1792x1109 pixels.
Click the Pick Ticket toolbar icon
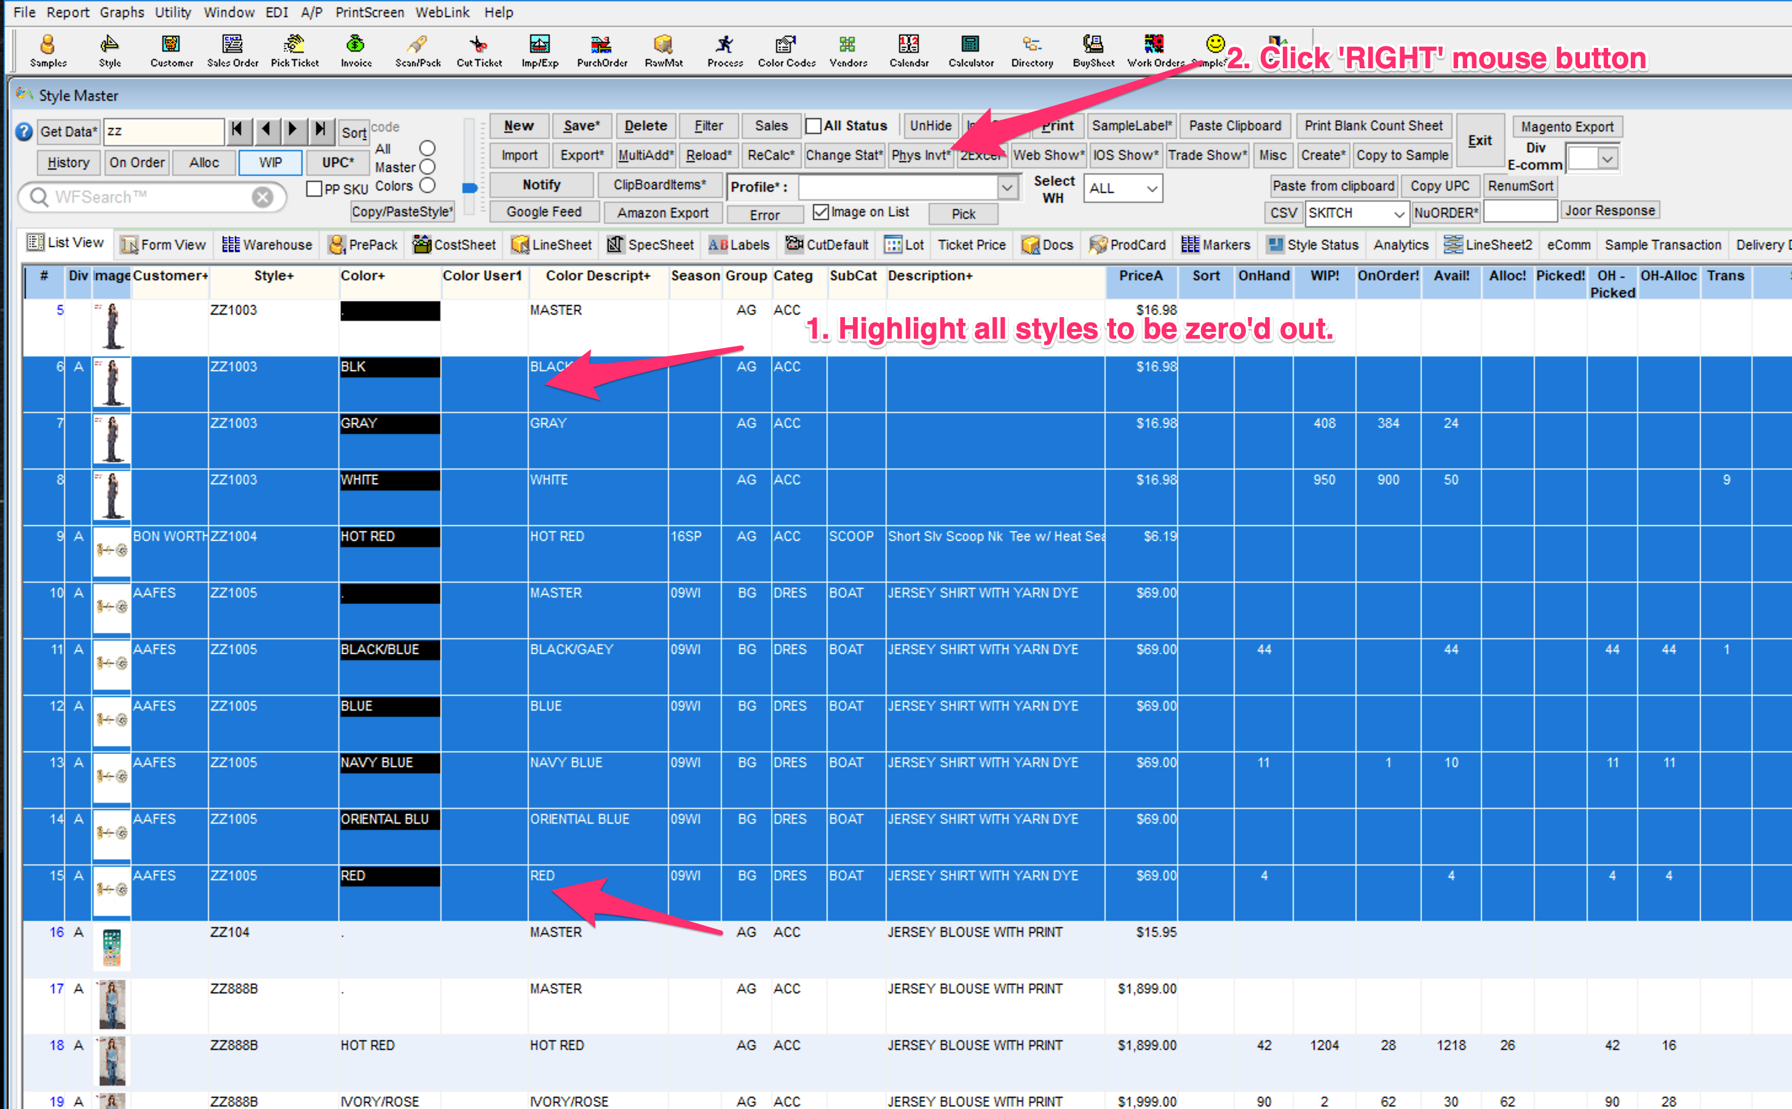294,50
